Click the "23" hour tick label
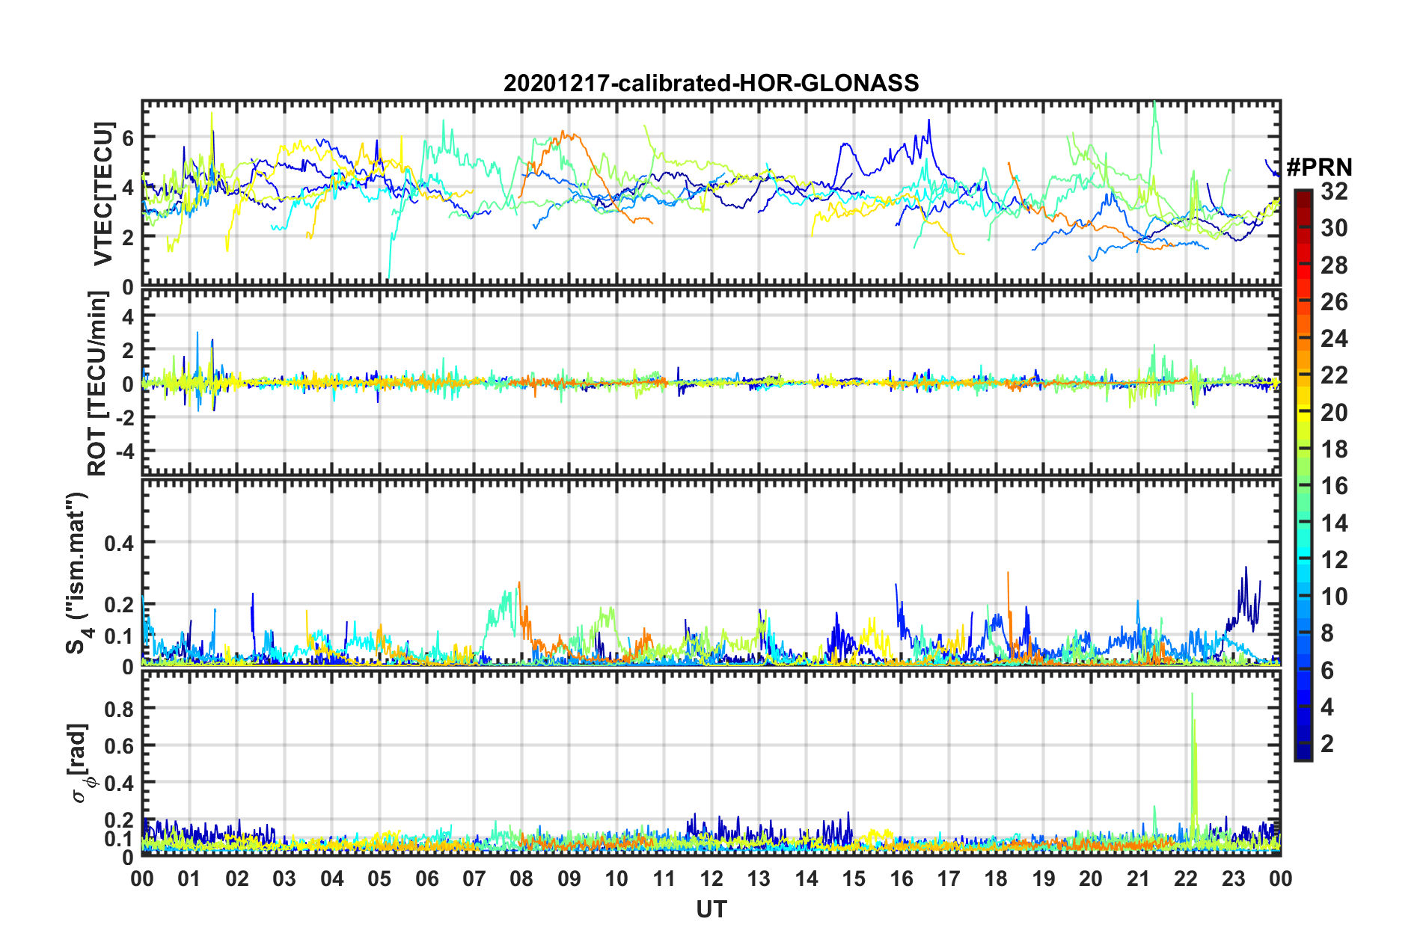The height and width of the screenshot is (951, 1423). click(1233, 878)
